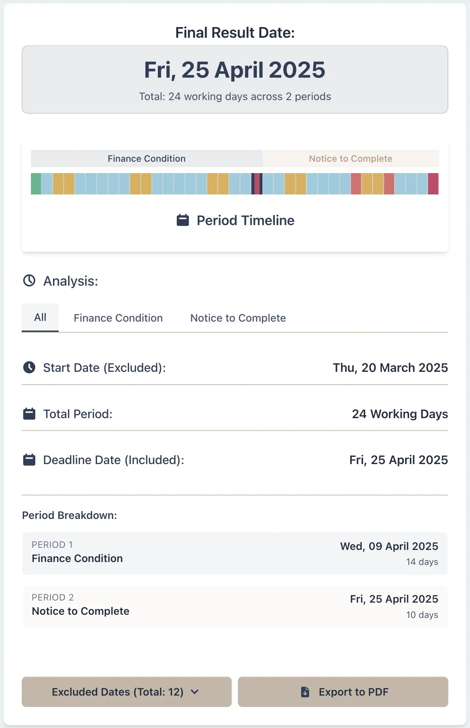Select the All analysis tab
The image size is (470, 728).
pos(40,318)
